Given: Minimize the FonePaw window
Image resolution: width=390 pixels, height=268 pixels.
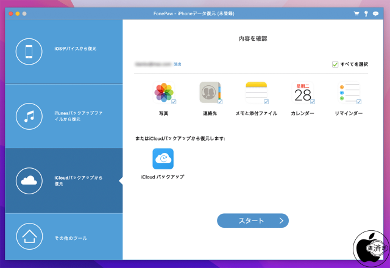Looking at the screenshot, I should pos(18,13).
